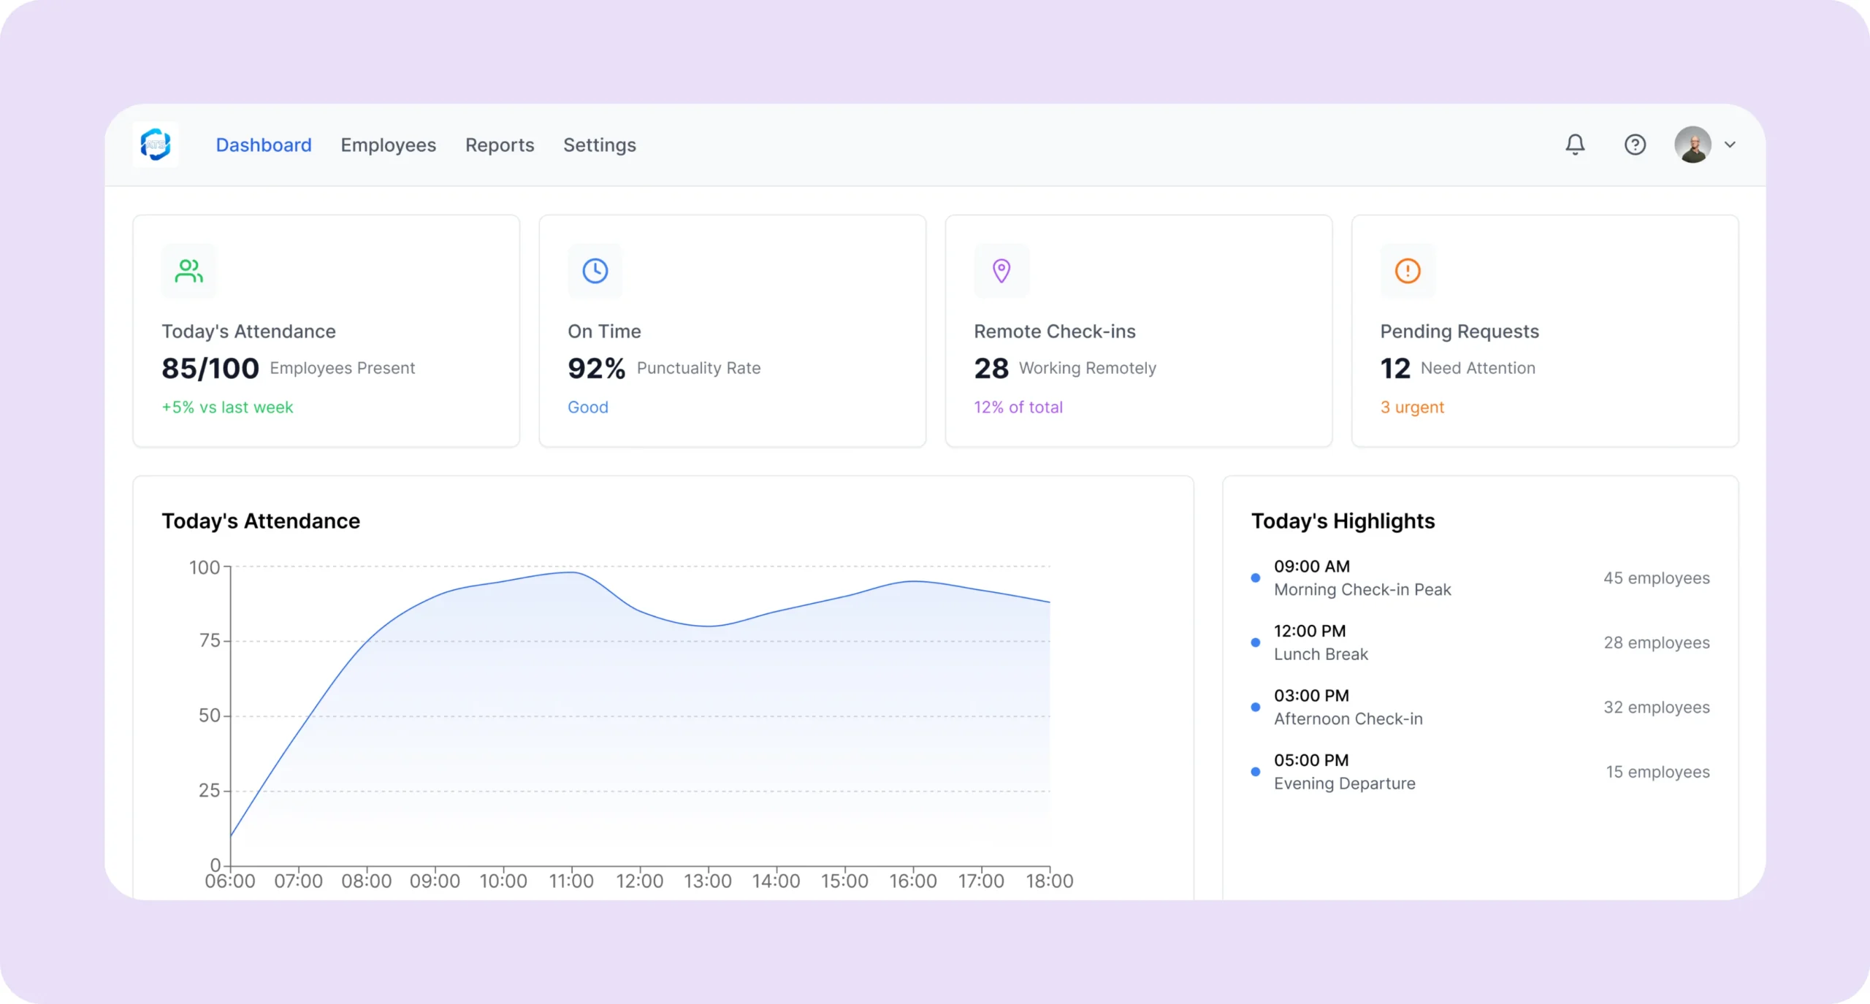
Task: Click the '+5% vs last week' text
Action: tap(227, 407)
